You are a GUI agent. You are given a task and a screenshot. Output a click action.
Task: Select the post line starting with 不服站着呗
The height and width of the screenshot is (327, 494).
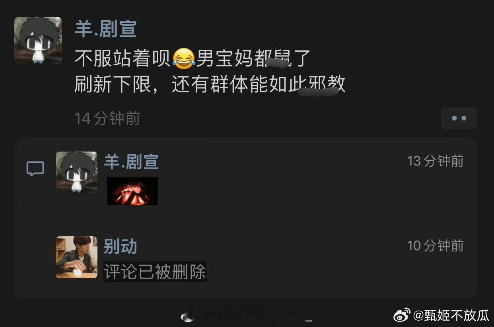pyautogui.click(x=193, y=59)
